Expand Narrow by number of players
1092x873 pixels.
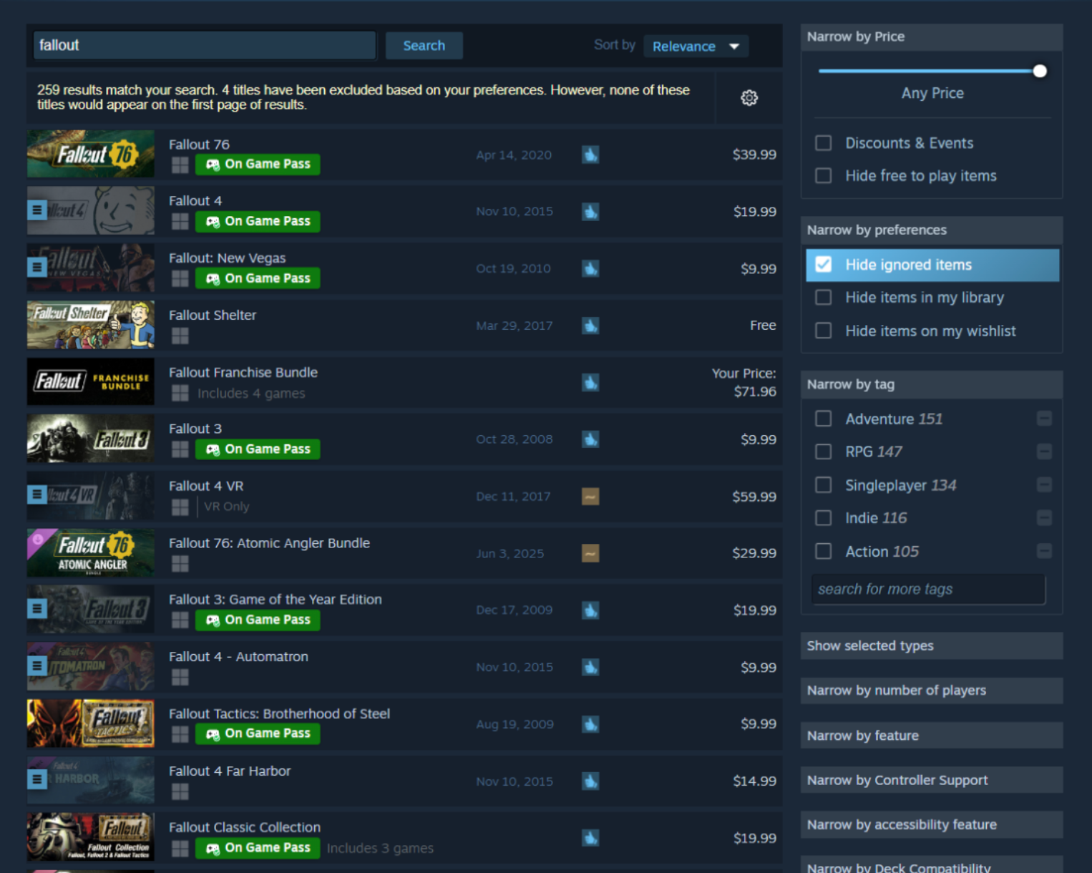click(931, 691)
